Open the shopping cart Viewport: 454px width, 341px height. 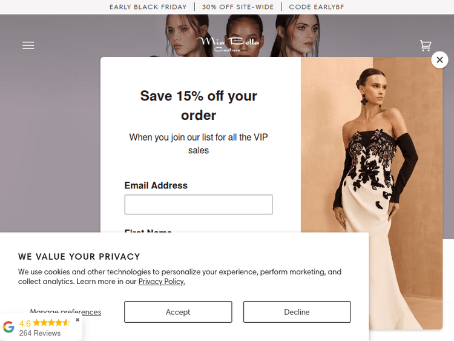[426, 45]
